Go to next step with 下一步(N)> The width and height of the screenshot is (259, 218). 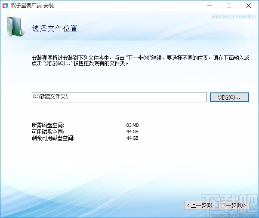(234, 205)
